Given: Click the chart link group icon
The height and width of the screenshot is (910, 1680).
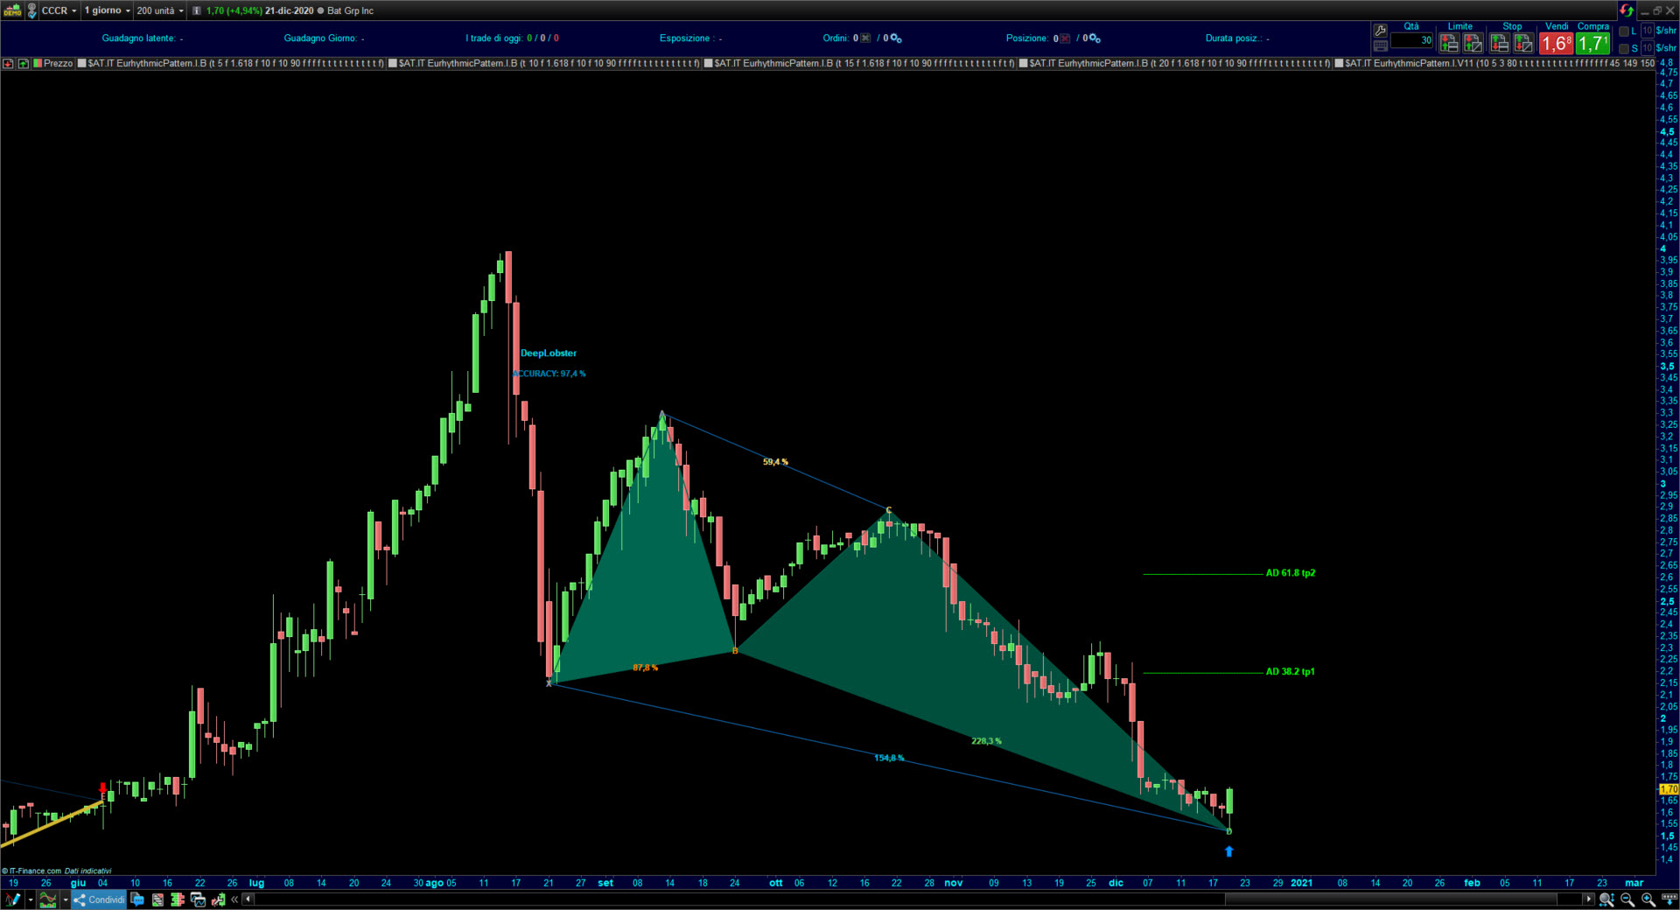Looking at the screenshot, I should (31, 10).
